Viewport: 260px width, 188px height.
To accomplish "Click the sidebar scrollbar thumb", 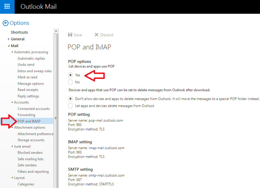I will [56, 111].
